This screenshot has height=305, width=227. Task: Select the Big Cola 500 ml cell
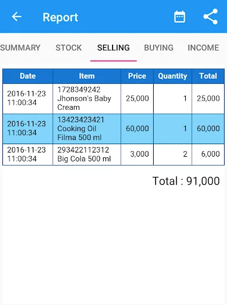coord(87,154)
